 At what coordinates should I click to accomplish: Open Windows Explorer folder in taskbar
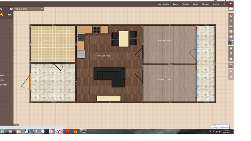(18, 132)
